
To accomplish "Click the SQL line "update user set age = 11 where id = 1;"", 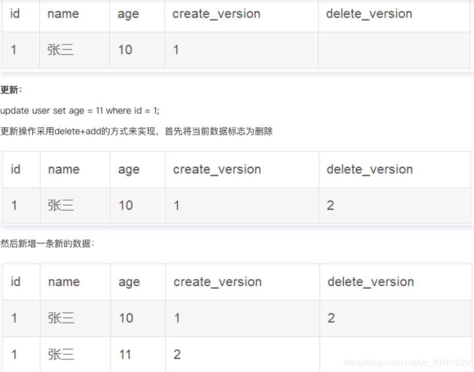I will (x=80, y=111).
